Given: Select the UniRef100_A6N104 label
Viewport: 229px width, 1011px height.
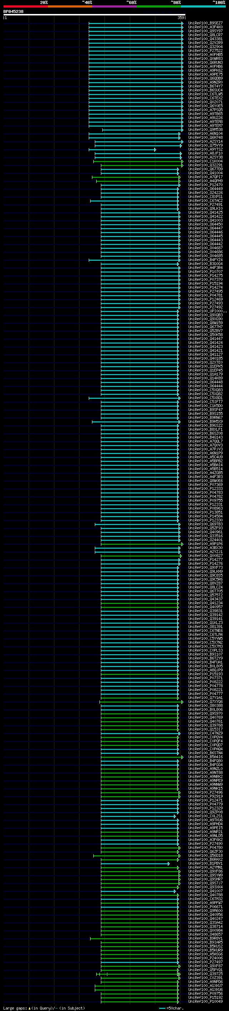Looking at the screenshot, I should (x=205, y=134).
